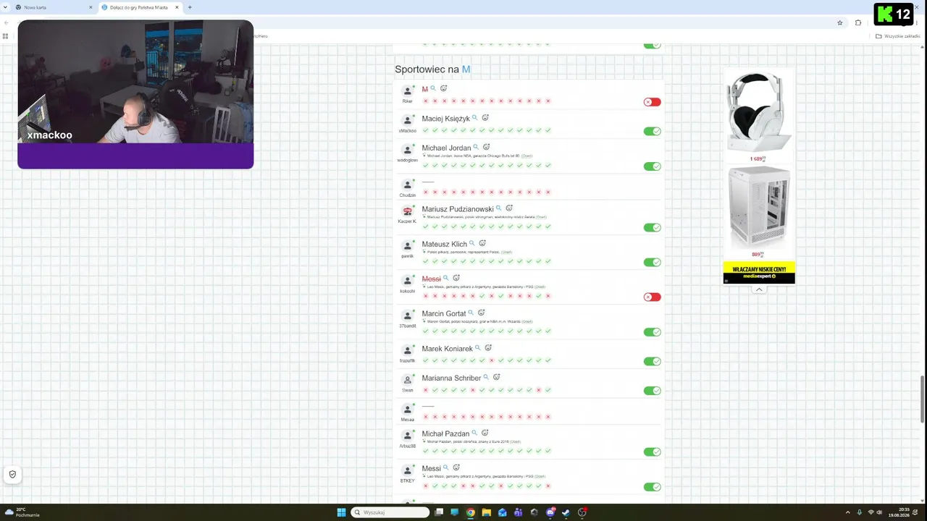Image resolution: width=927 pixels, height=521 pixels.
Task: Click the search magnifier next to Michael Jordan
Action: [x=476, y=147]
